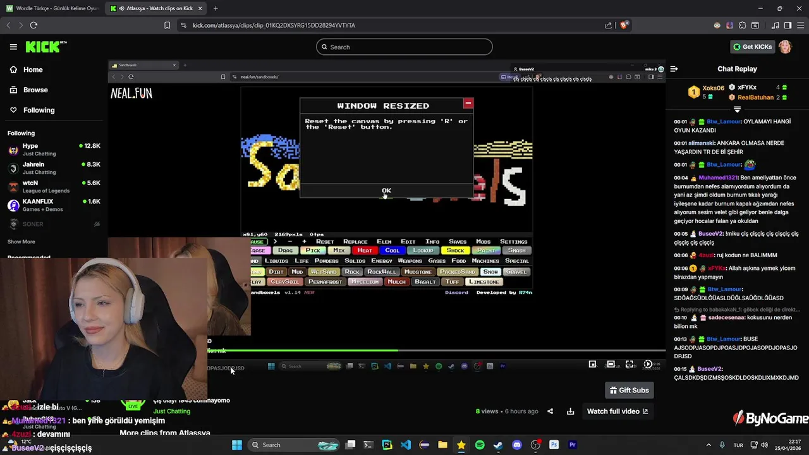Viewport: 809px width, 455px height.
Task: Focus the Kick search field
Action: (404, 47)
